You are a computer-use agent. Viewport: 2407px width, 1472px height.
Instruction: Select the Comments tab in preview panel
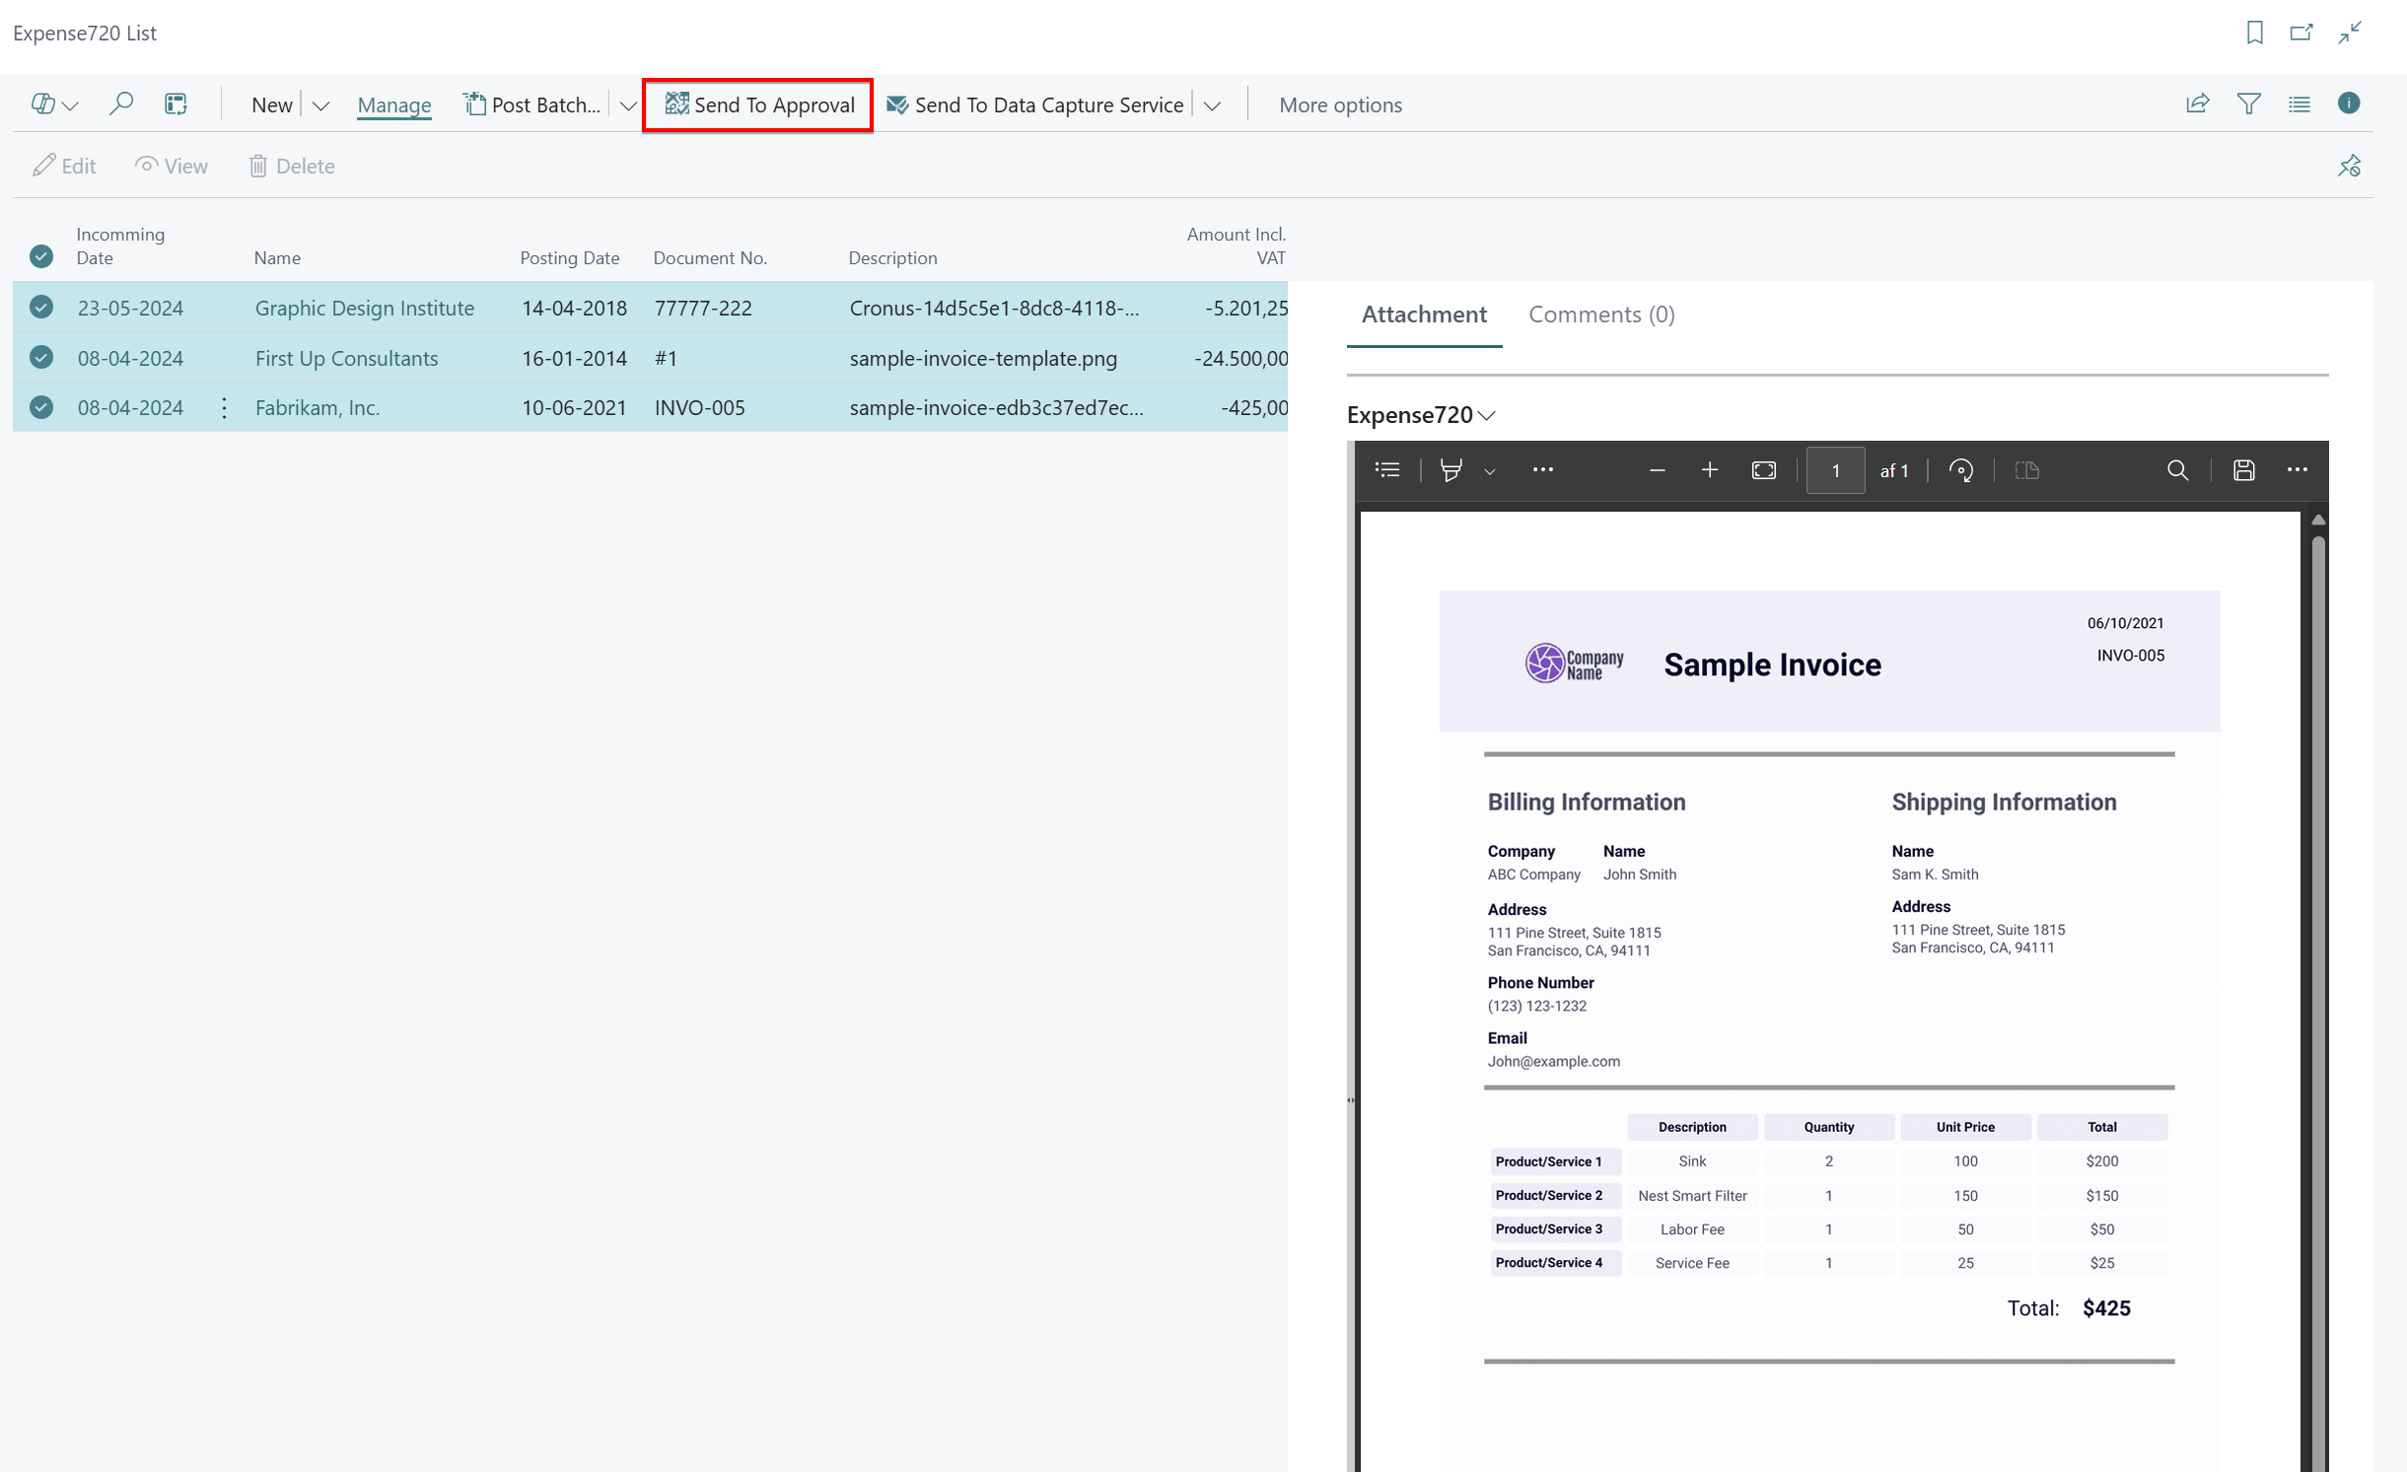(1600, 315)
